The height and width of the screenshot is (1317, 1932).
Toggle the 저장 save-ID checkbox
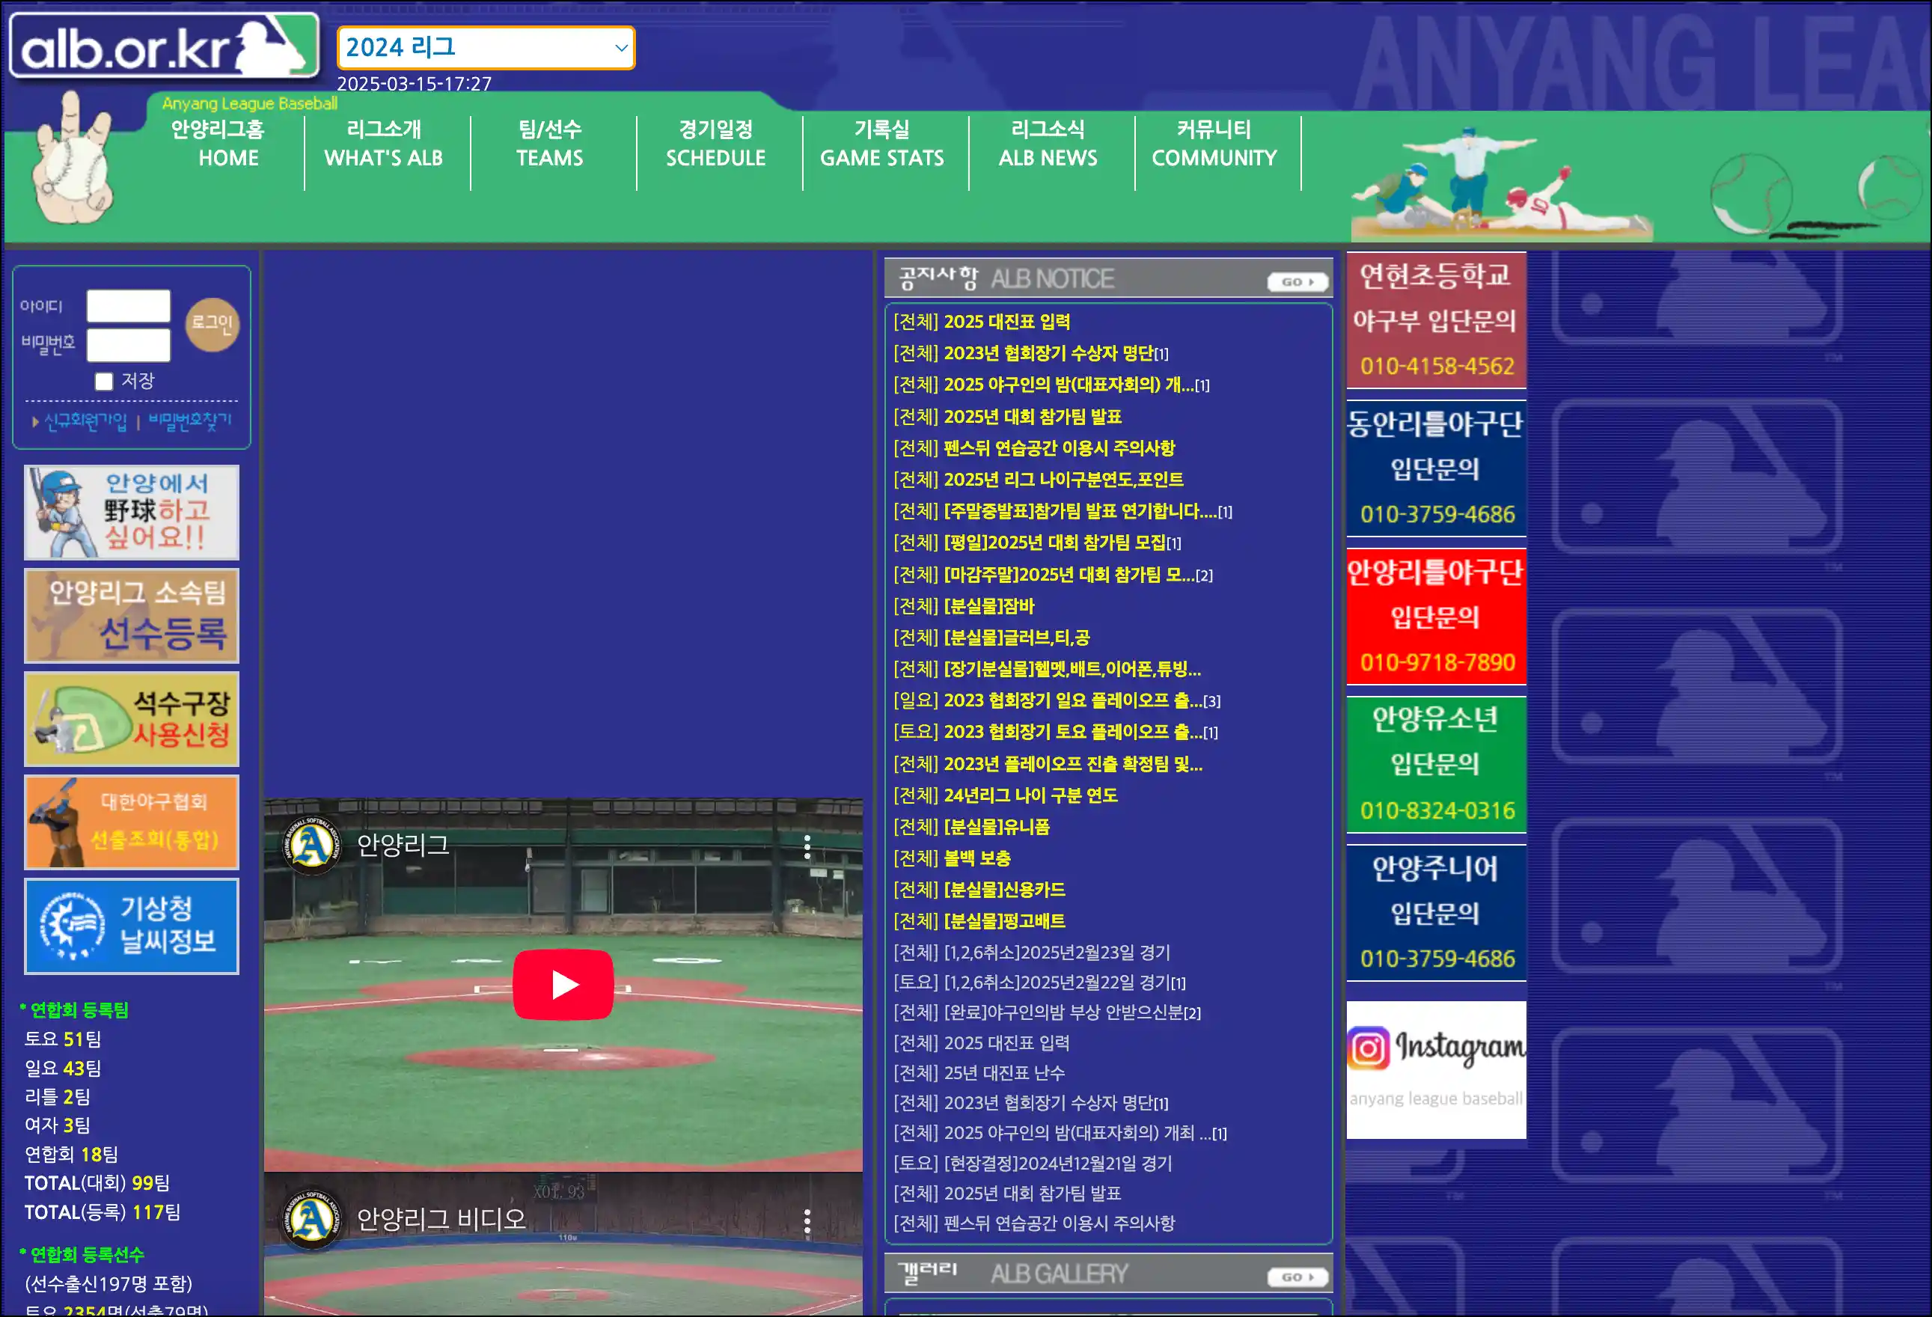[104, 381]
